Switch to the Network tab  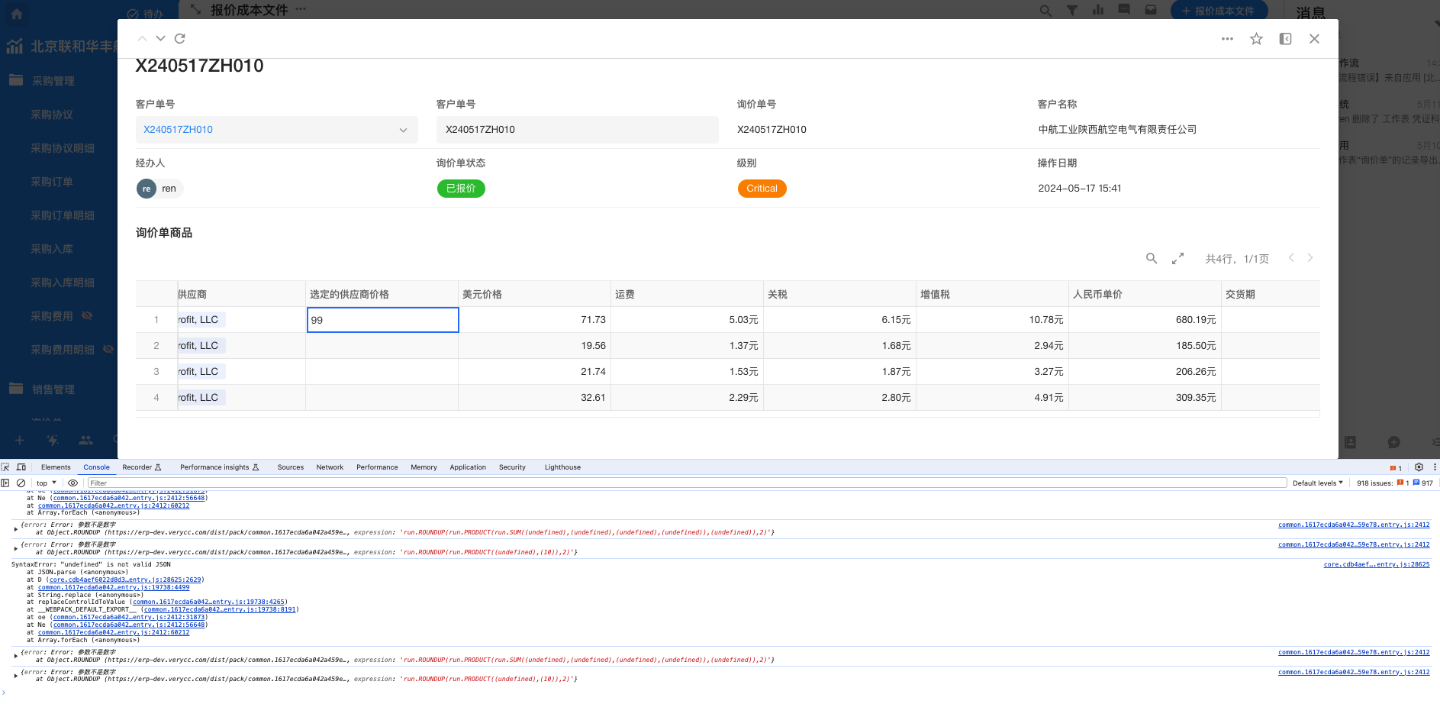pos(330,467)
